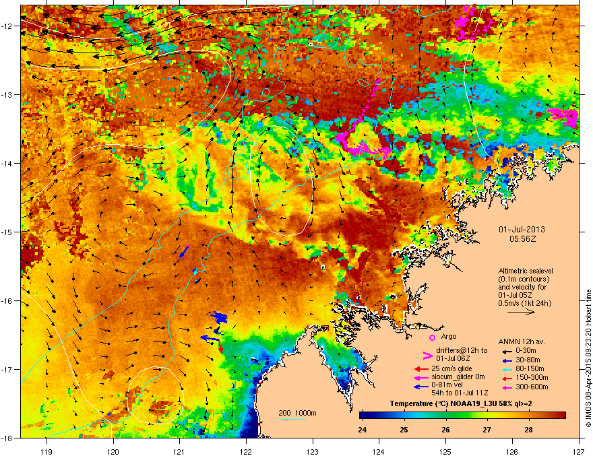
Task: Click the time label 05:56Z
Action: point(522,239)
